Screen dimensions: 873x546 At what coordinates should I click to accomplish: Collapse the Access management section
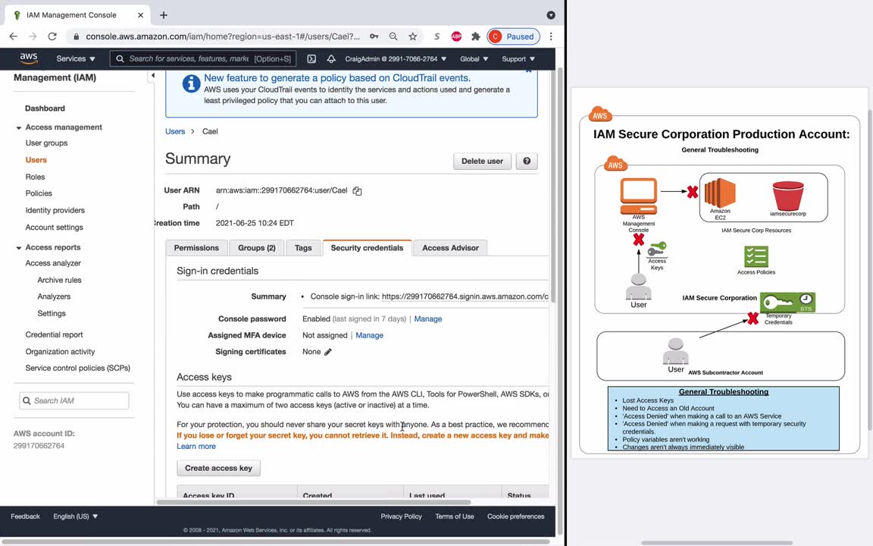pyautogui.click(x=18, y=127)
